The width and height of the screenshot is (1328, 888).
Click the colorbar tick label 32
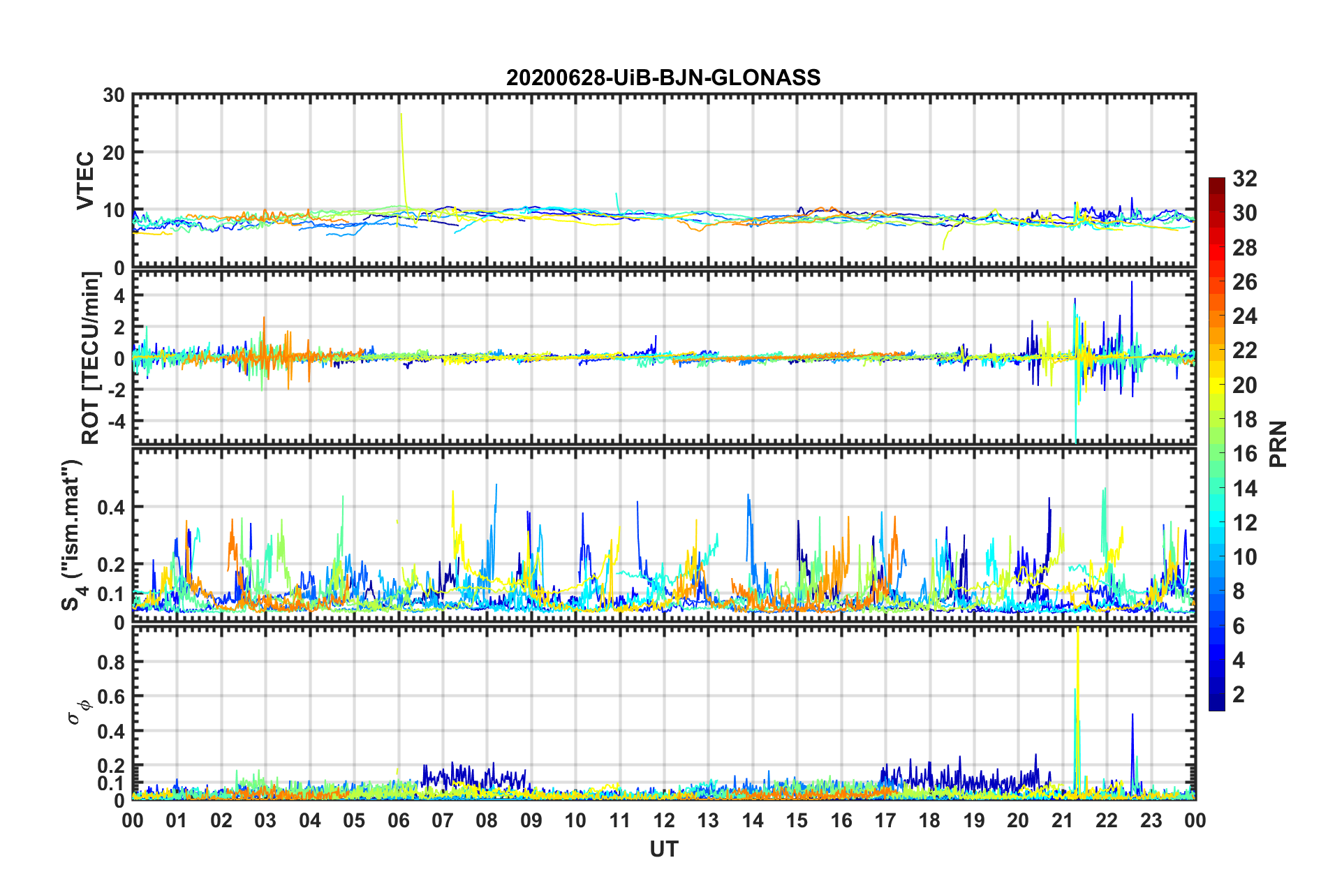pos(1244,179)
